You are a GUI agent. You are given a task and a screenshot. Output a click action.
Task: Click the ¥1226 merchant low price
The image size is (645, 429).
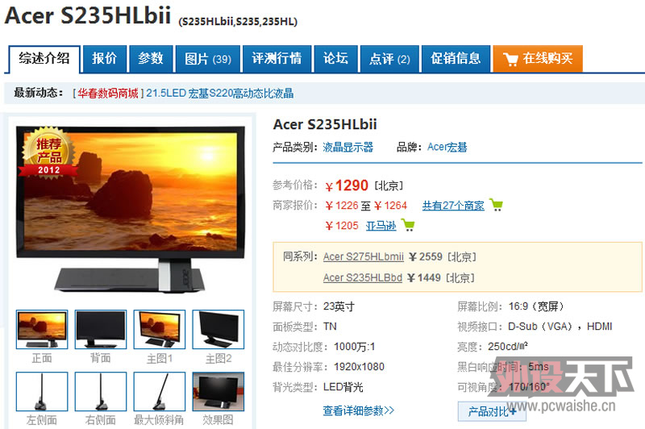pyautogui.click(x=342, y=206)
